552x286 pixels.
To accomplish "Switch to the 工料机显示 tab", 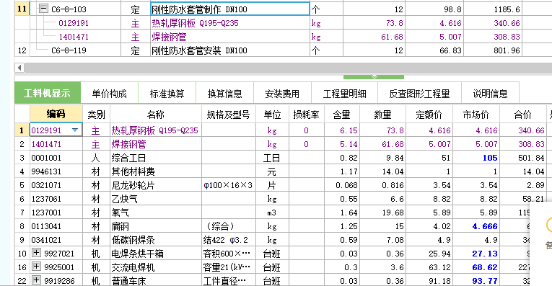I will 47,94.
